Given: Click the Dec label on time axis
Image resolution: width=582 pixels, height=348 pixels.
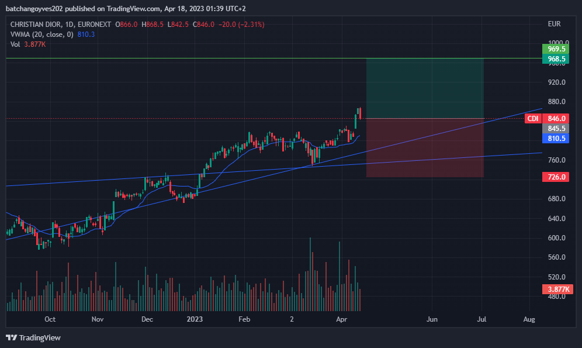Looking at the screenshot, I should 147,319.
